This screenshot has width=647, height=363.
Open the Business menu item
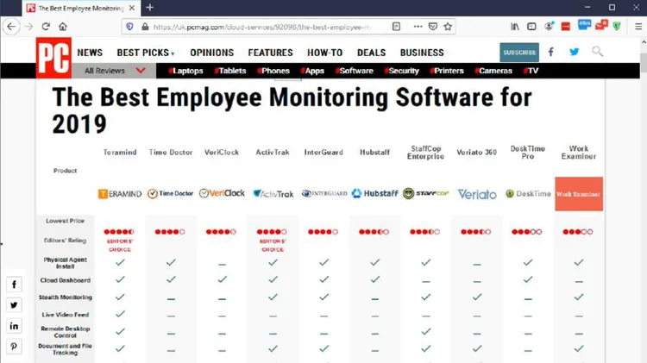coord(422,53)
